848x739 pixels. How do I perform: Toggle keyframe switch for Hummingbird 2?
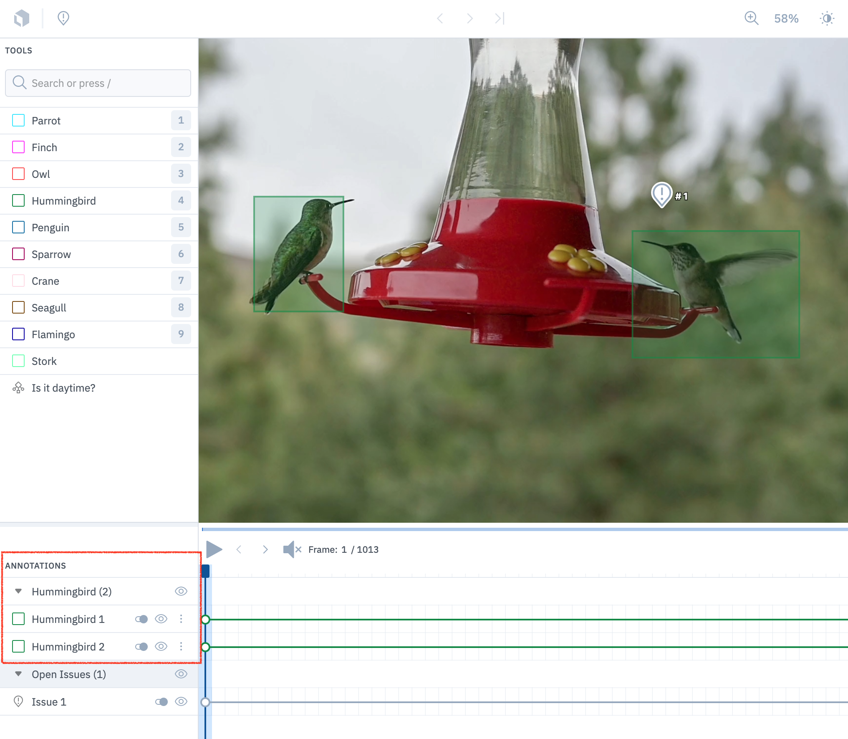pos(141,647)
